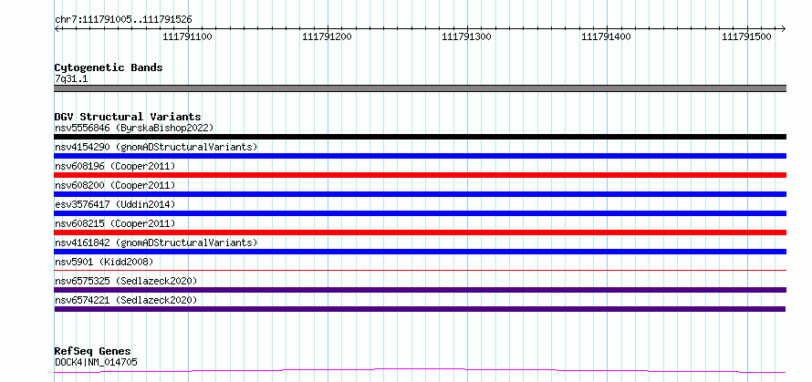This screenshot has height=382, width=812.
Task: Open variant nsv608196 (Cooper2011) label
Action: tap(115, 166)
